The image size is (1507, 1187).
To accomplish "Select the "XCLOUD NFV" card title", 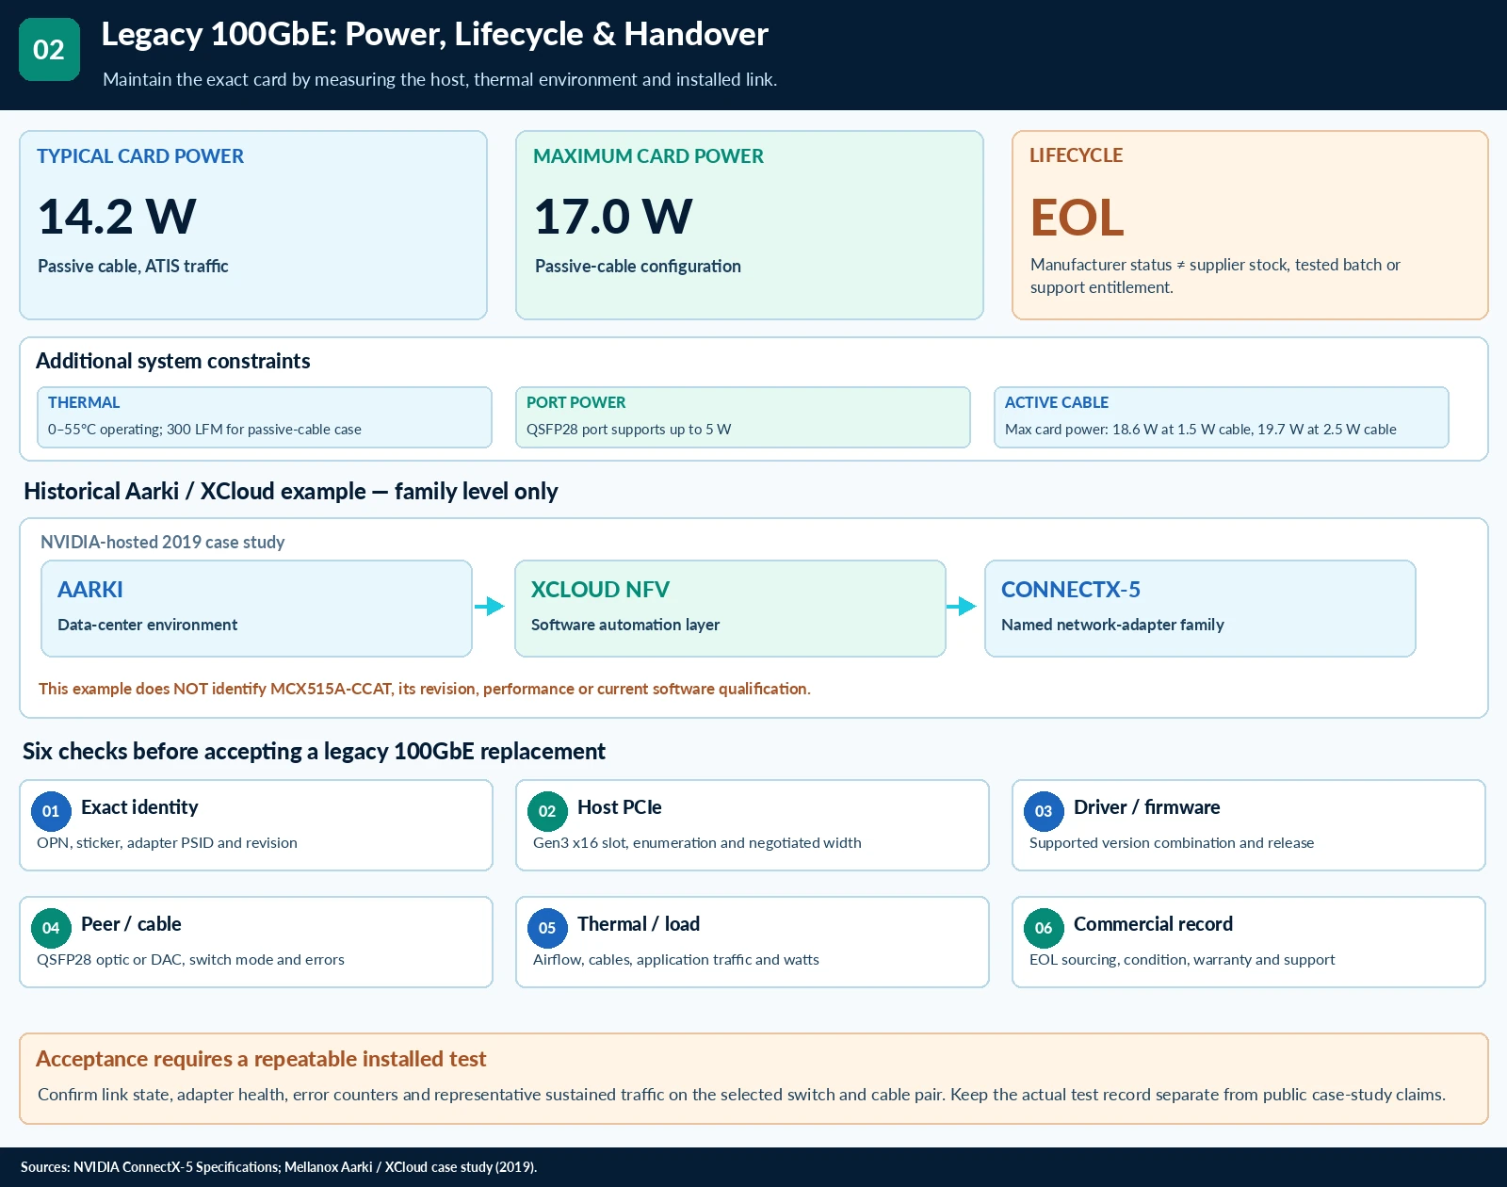I will click(600, 590).
